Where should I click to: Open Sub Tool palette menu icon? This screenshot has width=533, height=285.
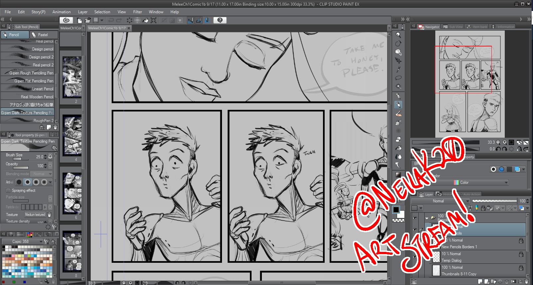pos(4,26)
